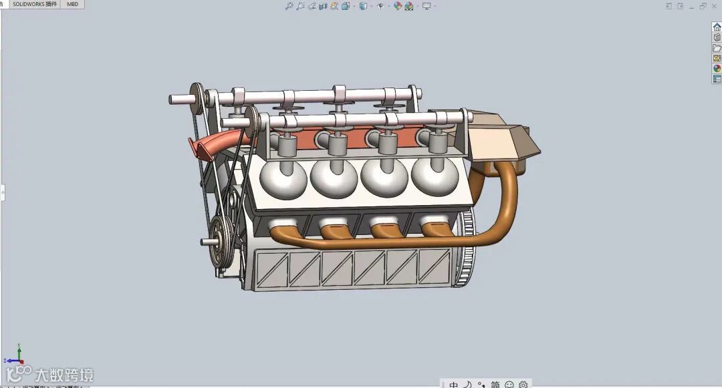Expand the Hide/Show Items dropdown arrow

pyautogui.click(x=389, y=7)
